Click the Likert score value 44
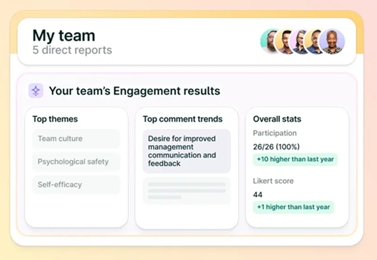The height and width of the screenshot is (260, 377). (258, 194)
